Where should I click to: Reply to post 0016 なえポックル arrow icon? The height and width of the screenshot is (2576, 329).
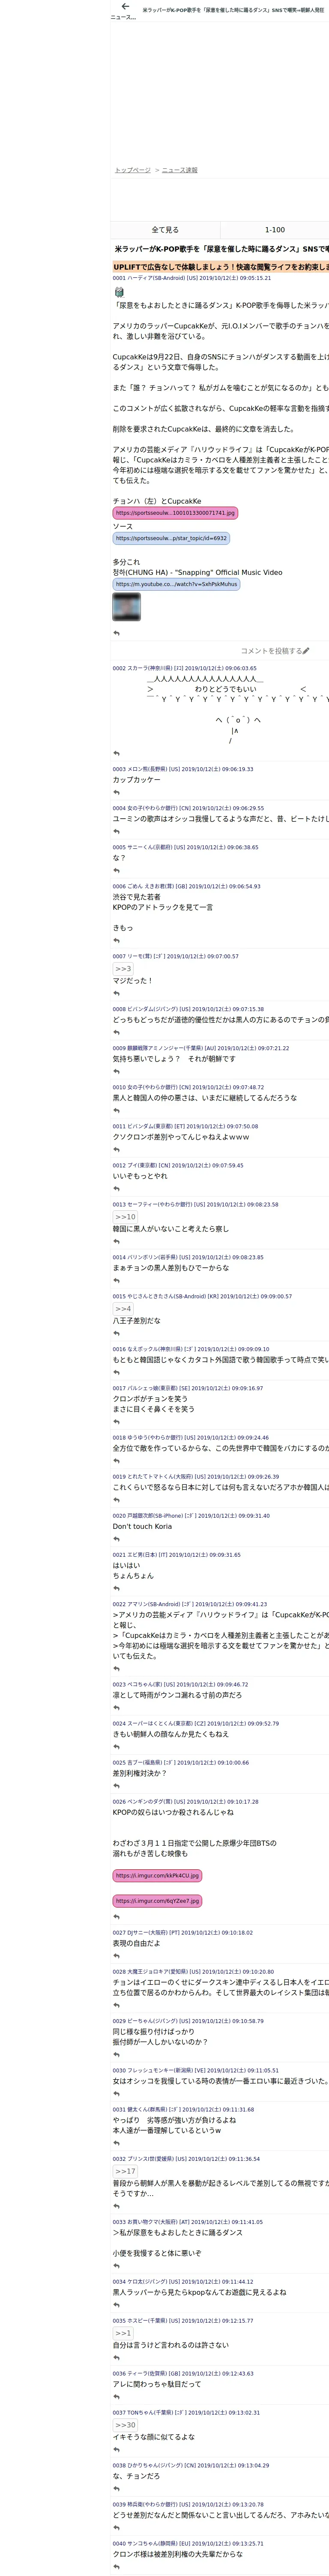coord(117,1373)
